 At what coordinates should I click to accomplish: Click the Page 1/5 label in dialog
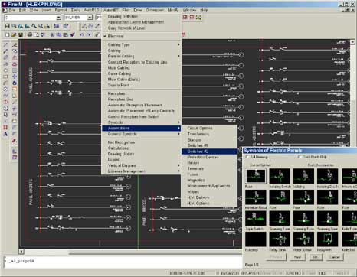tap(251, 265)
